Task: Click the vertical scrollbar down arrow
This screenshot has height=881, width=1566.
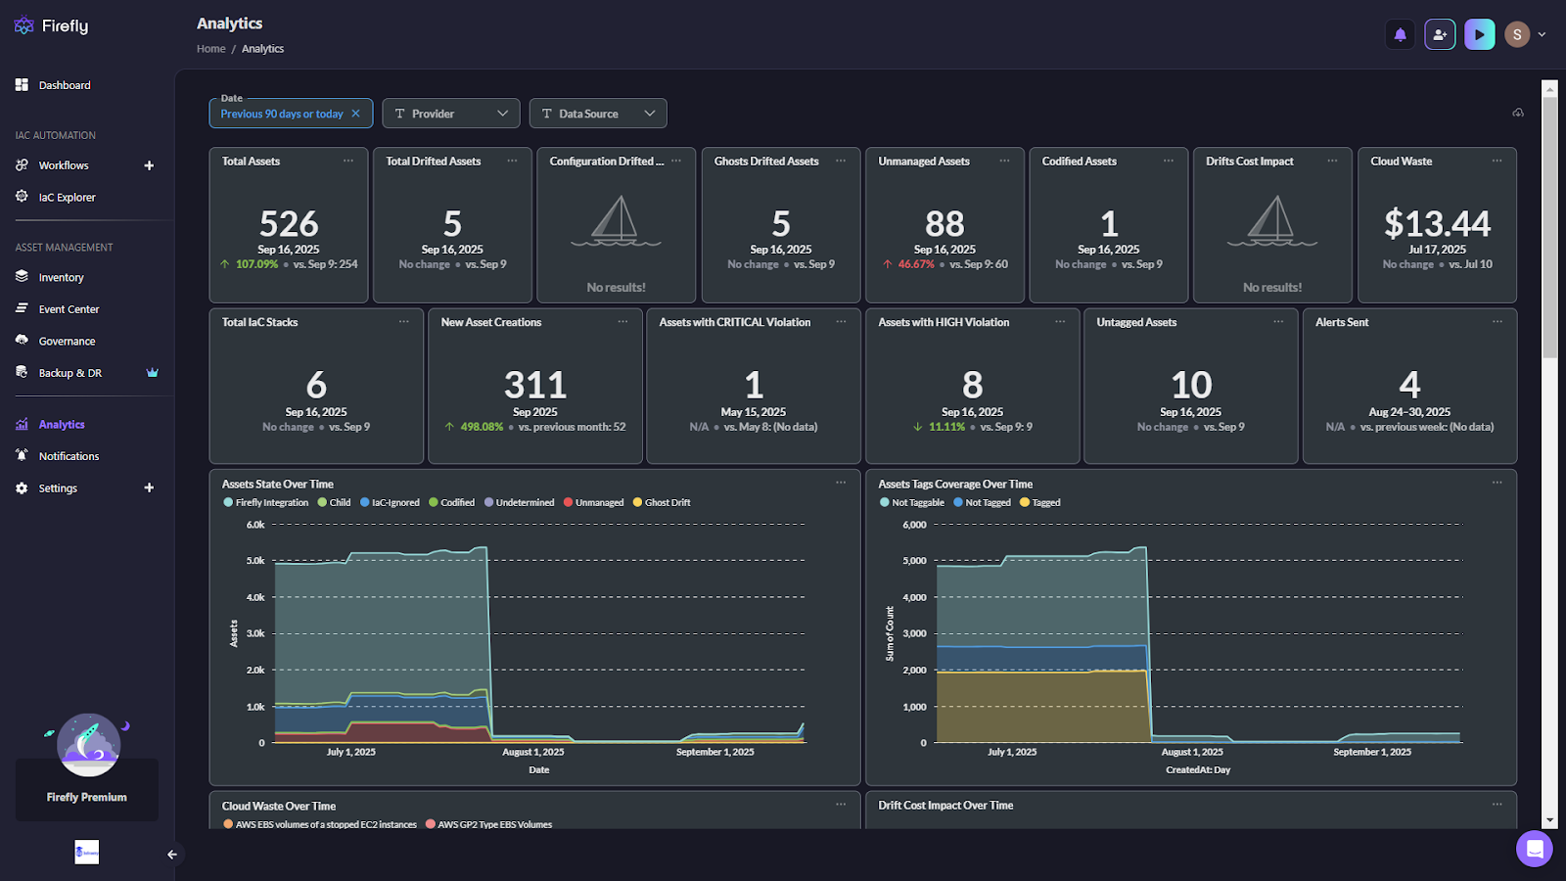Action: point(1549,820)
